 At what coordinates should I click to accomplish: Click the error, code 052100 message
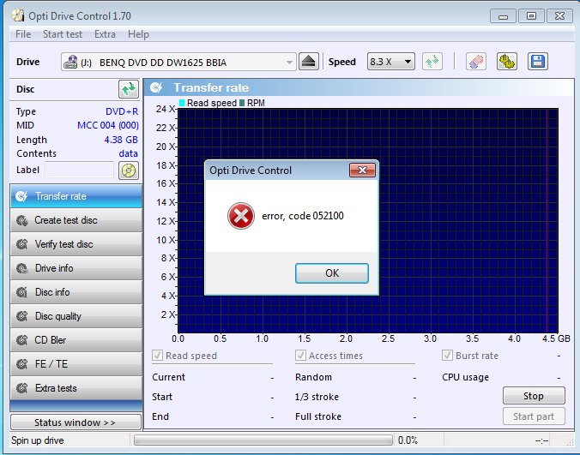303,216
